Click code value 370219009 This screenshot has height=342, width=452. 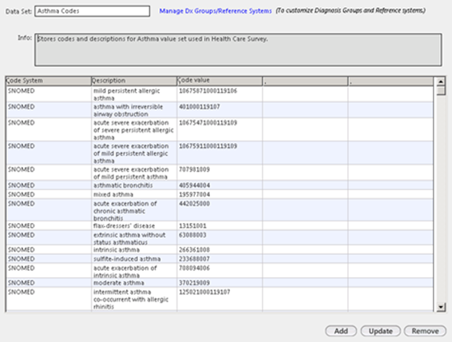pyautogui.click(x=194, y=283)
